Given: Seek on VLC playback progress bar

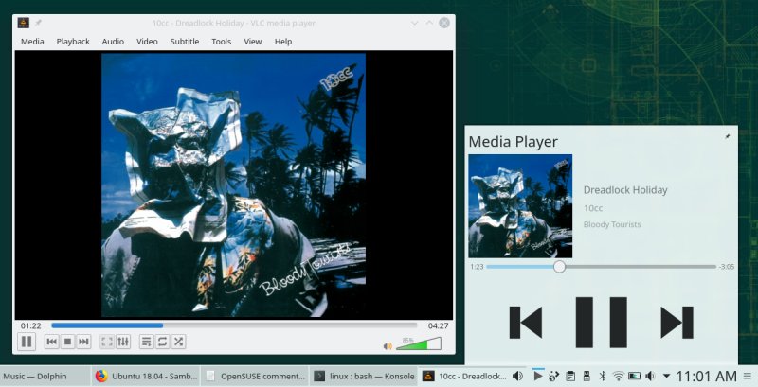Looking at the screenshot, I should point(234,325).
